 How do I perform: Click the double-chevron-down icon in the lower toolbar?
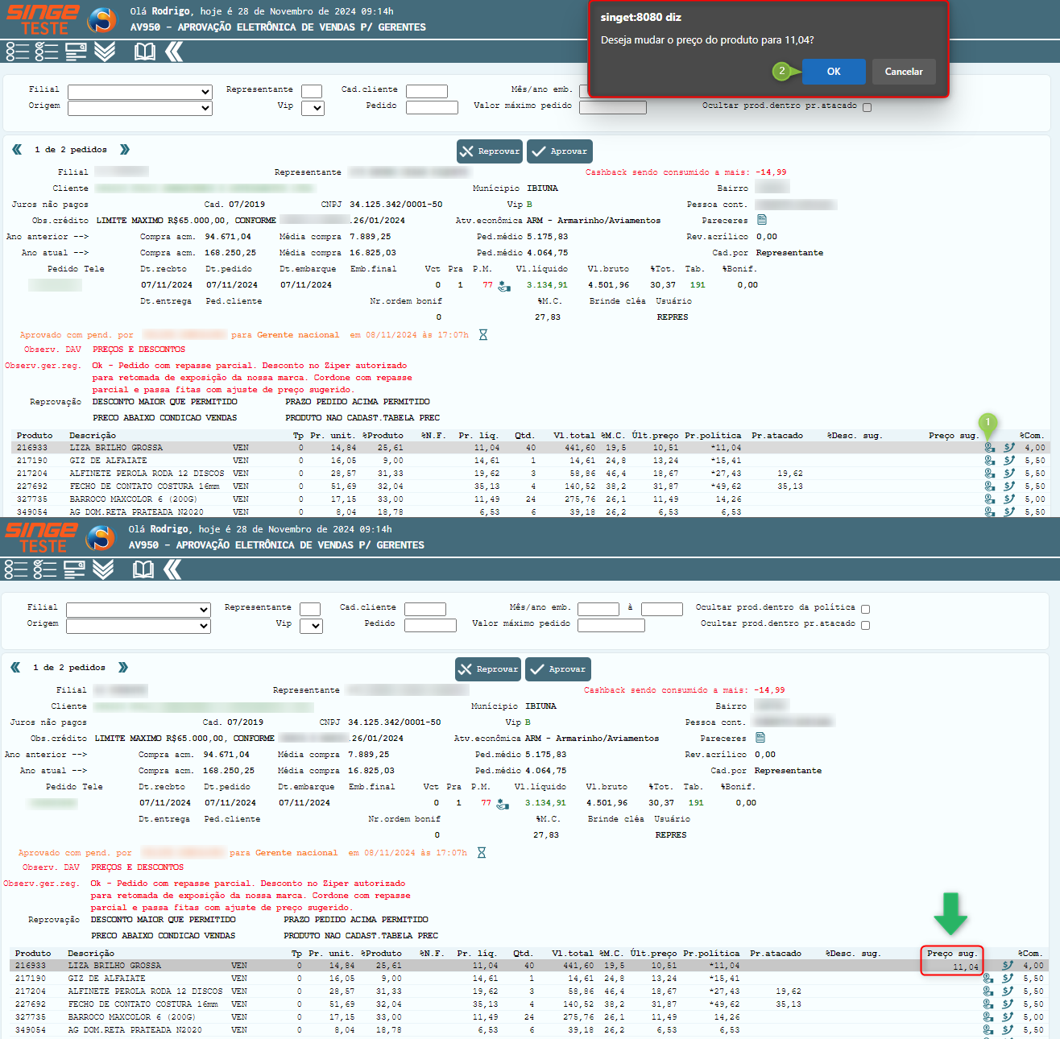pyautogui.click(x=103, y=570)
